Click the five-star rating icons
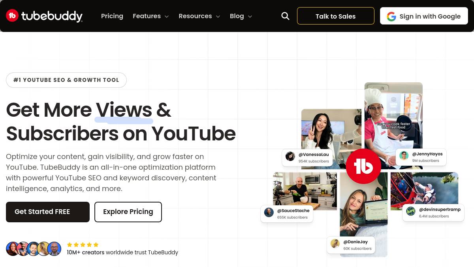The height and width of the screenshot is (267, 474). (83, 244)
